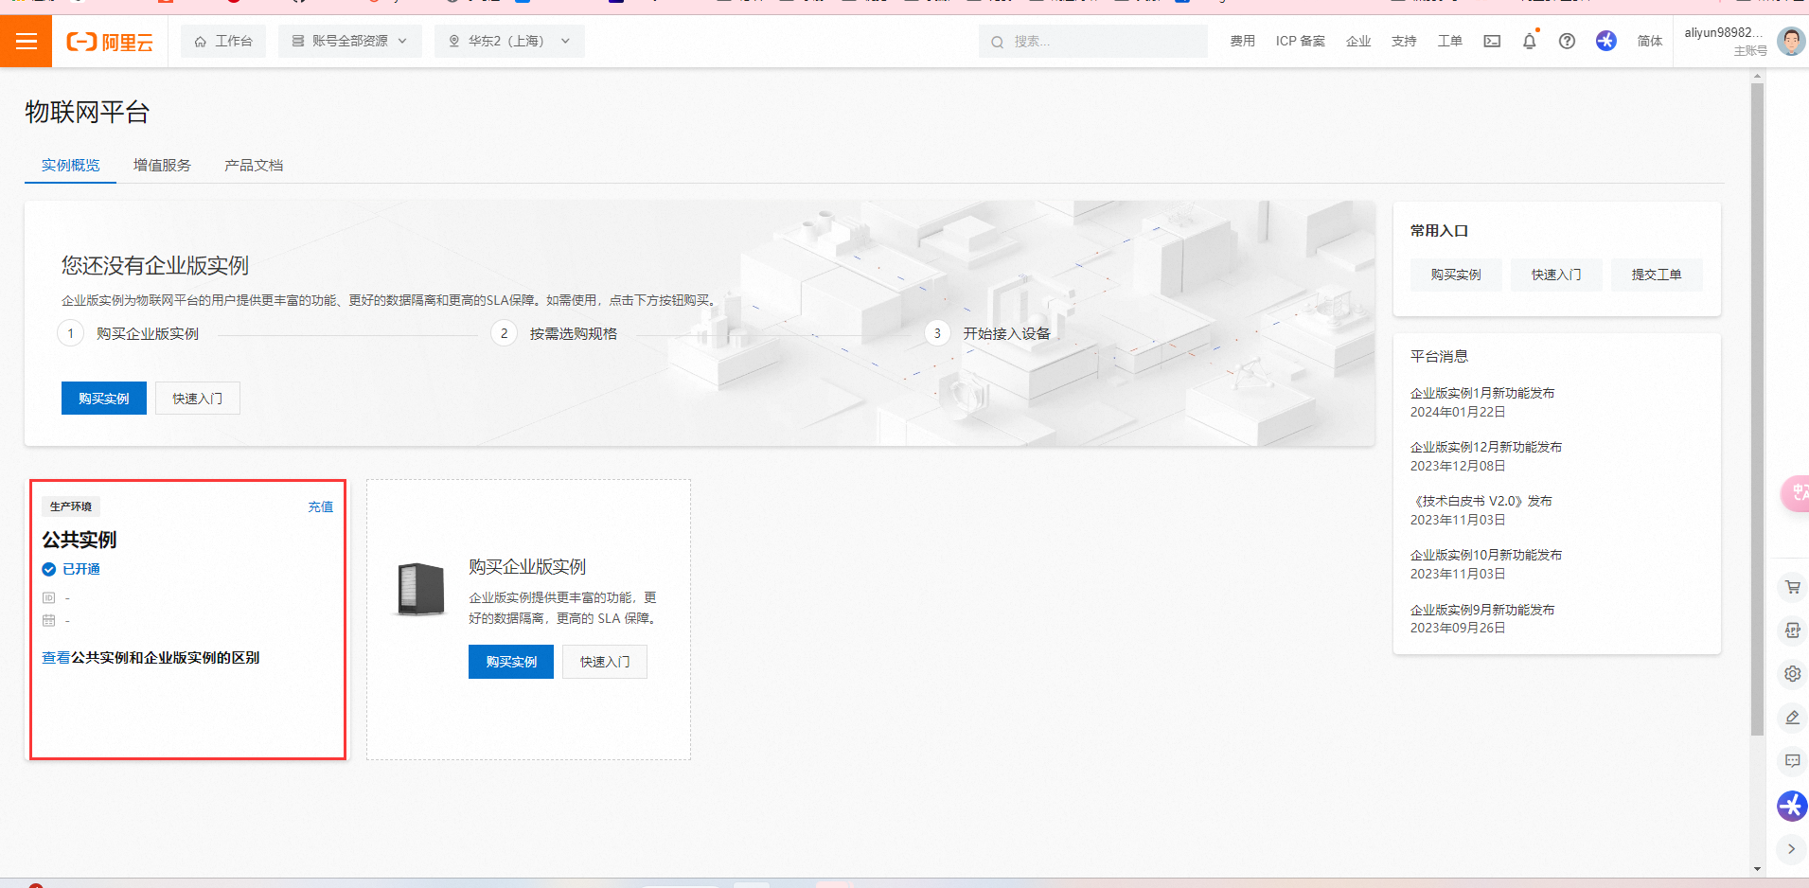This screenshot has height=888, width=1809.
Task: Switch to the 实例概览 tab
Action: point(70,166)
